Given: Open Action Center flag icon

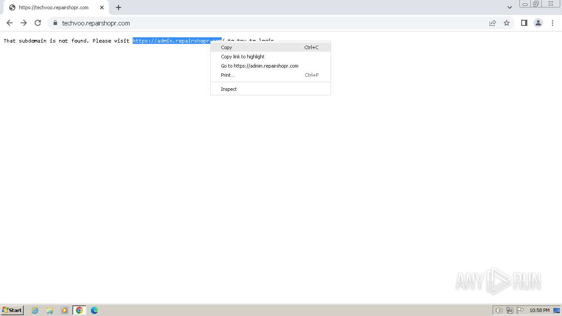Looking at the screenshot, I should click(520, 310).
